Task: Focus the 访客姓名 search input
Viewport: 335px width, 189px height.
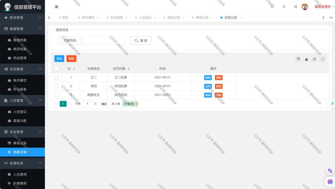Action: 103,40
